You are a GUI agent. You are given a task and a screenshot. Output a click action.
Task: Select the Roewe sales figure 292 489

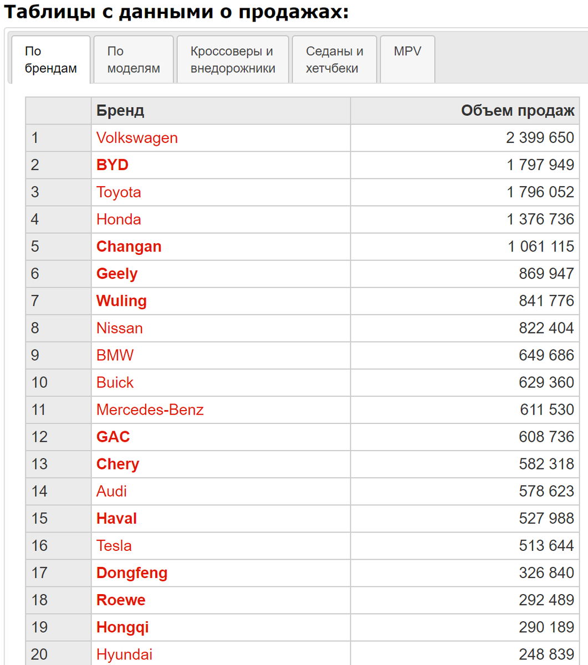[546, 600]
